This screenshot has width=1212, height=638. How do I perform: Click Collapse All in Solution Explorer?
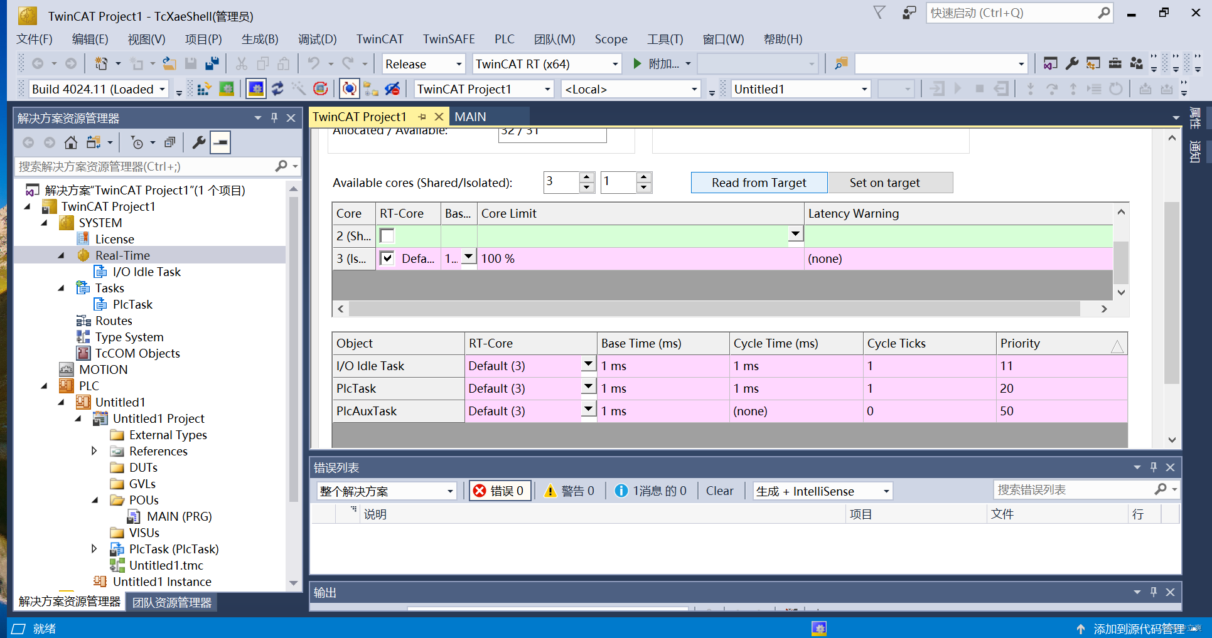tap(169, 142)
